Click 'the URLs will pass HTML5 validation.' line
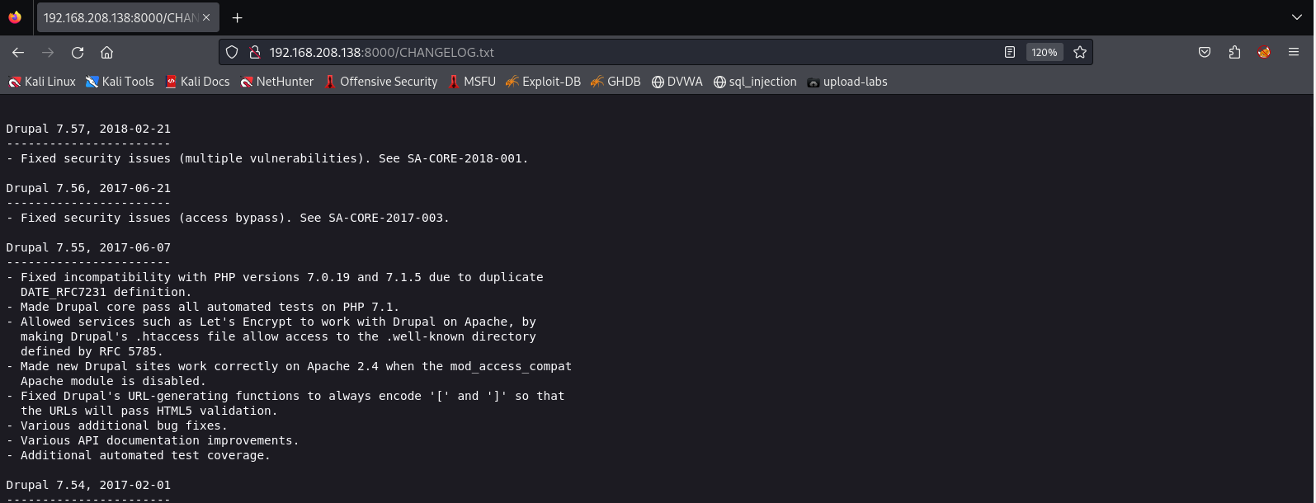This screenshot has height=503, width=1316. click(x=149, y=411)
